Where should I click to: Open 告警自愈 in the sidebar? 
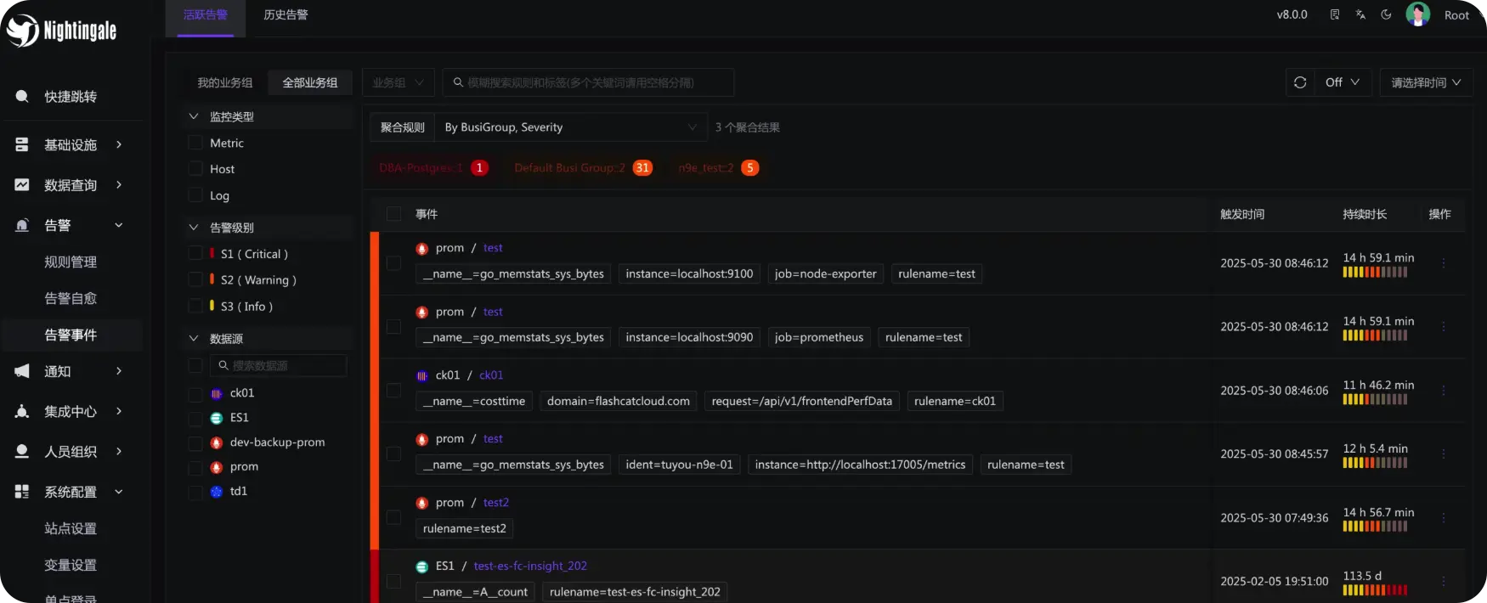(x=71, y=299)
